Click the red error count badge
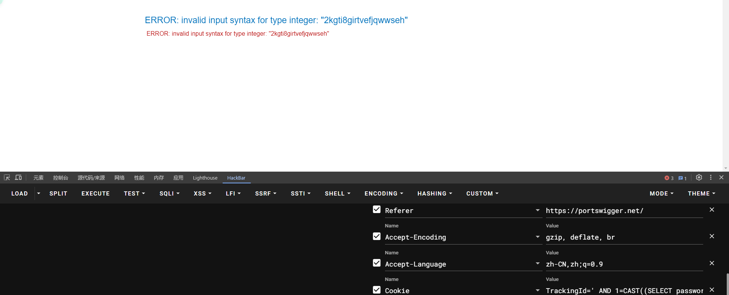Viewport: 729px width, 295px height. point(669,178)
